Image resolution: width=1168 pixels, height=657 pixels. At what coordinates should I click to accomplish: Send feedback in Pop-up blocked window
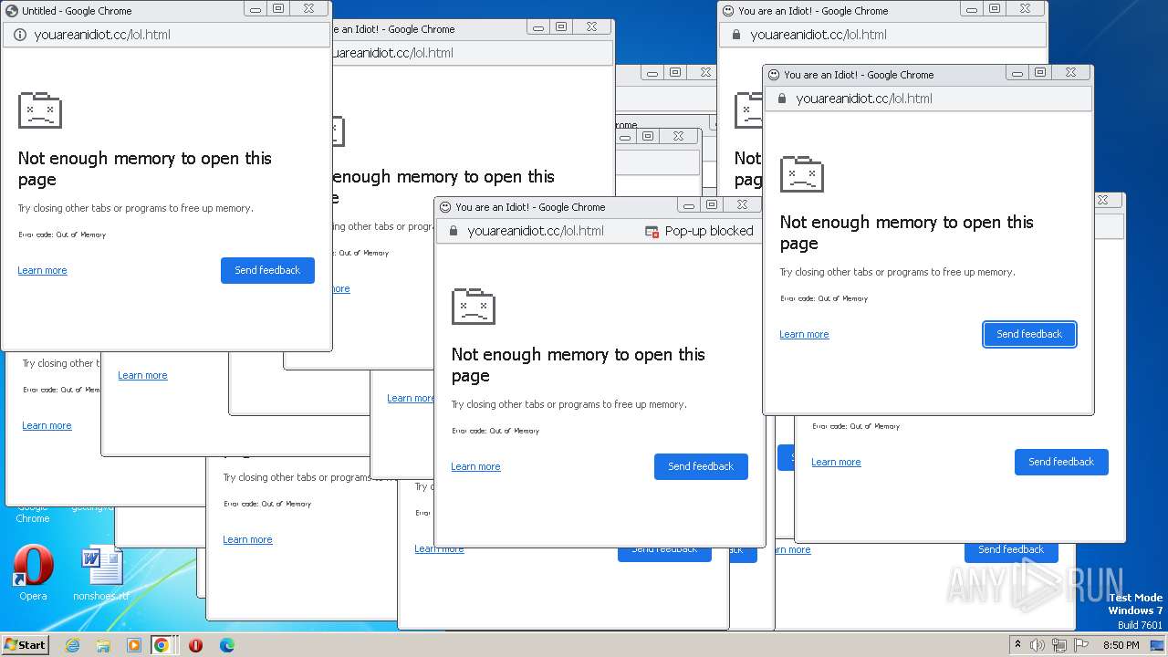pyautogui.click(x=701, y=466)
